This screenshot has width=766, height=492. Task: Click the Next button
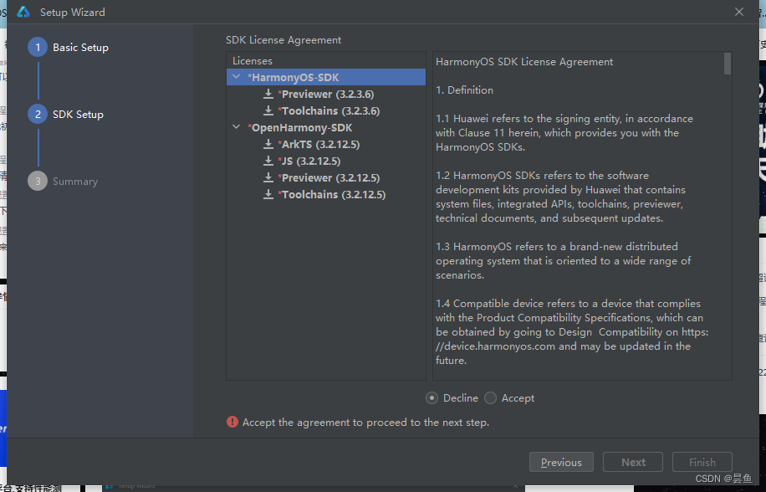click(x=633, y=462)
